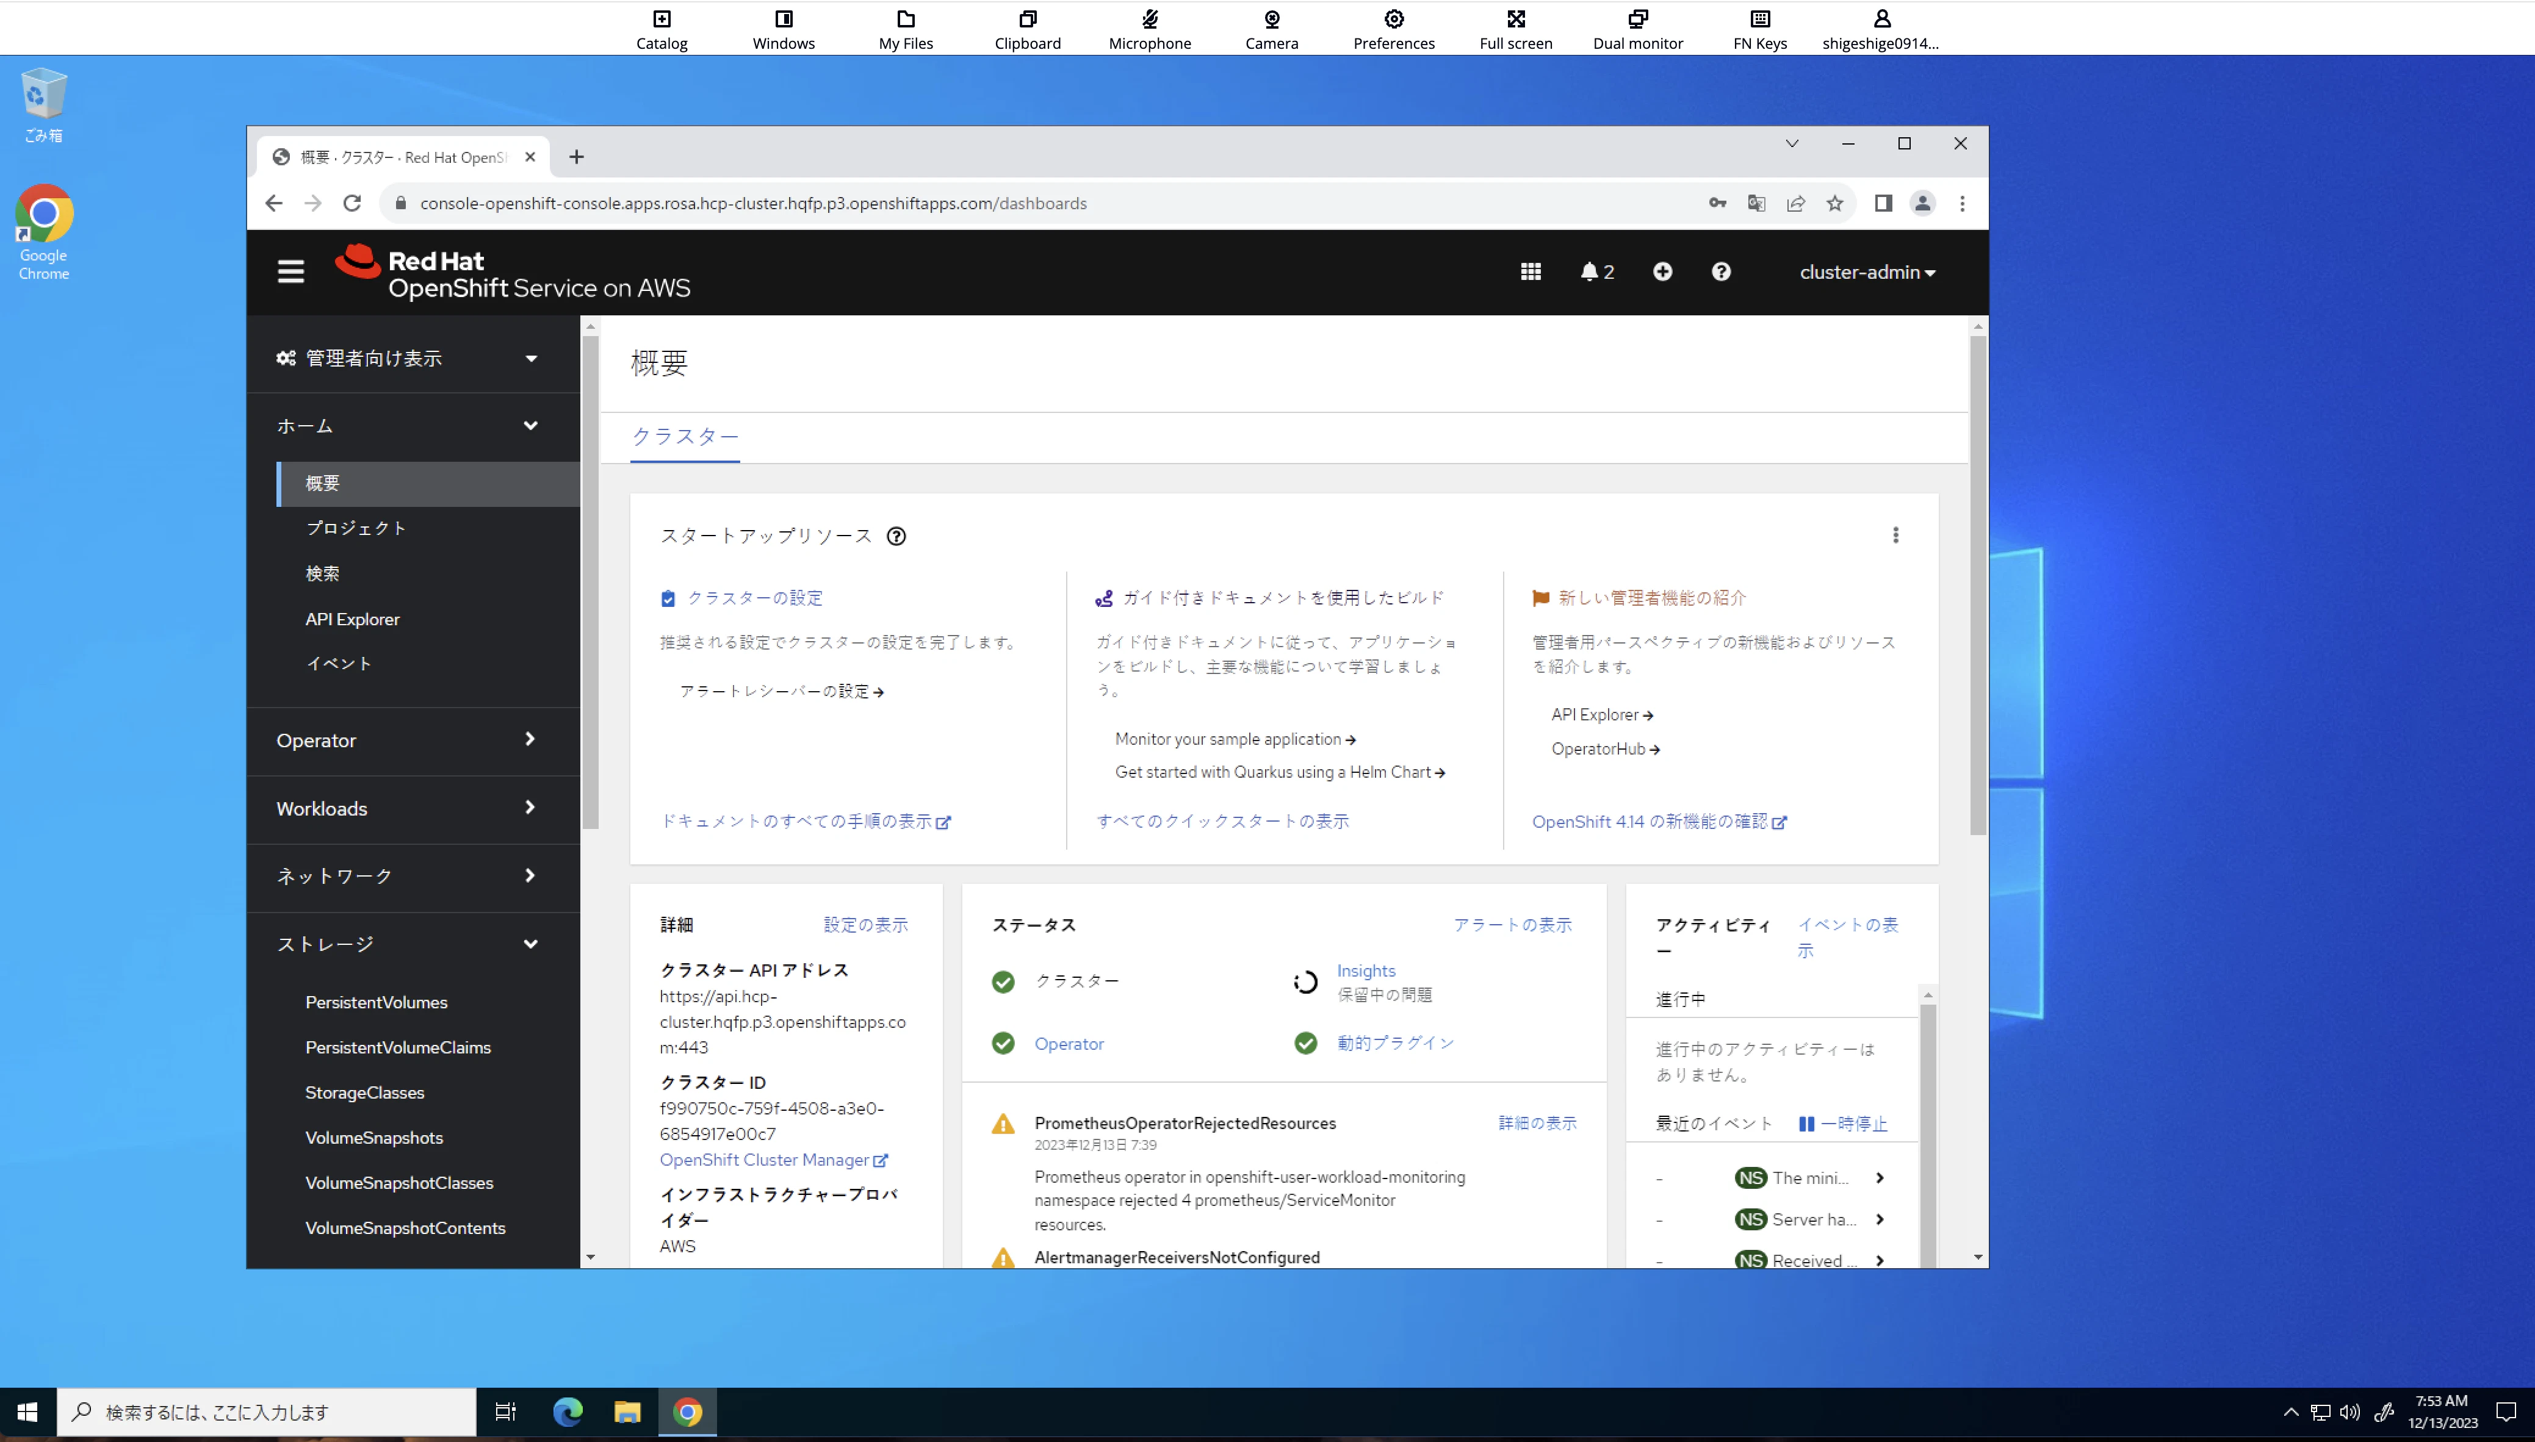Toggle the Chrome side panel icon
The image size is (2535, 1442).
(x=1883, y=203)
